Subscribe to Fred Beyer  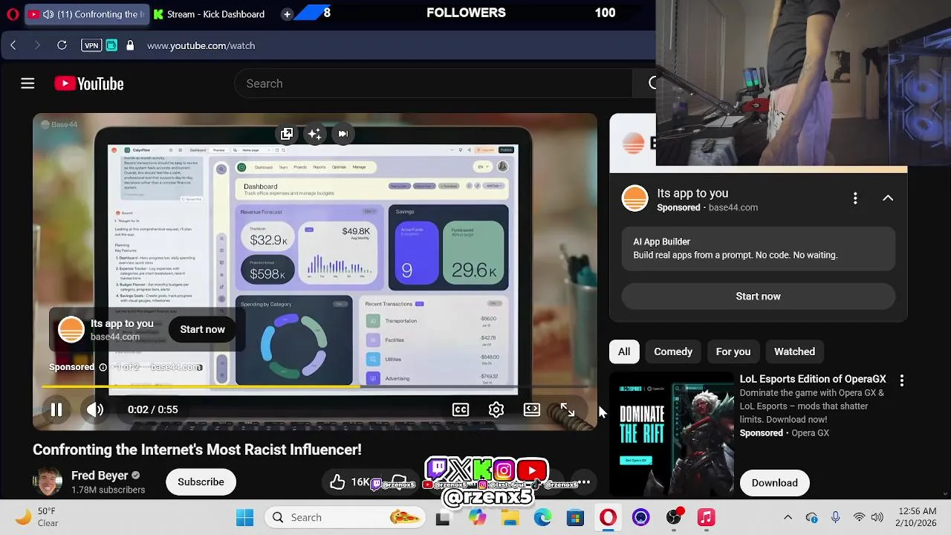coord(201,482)
